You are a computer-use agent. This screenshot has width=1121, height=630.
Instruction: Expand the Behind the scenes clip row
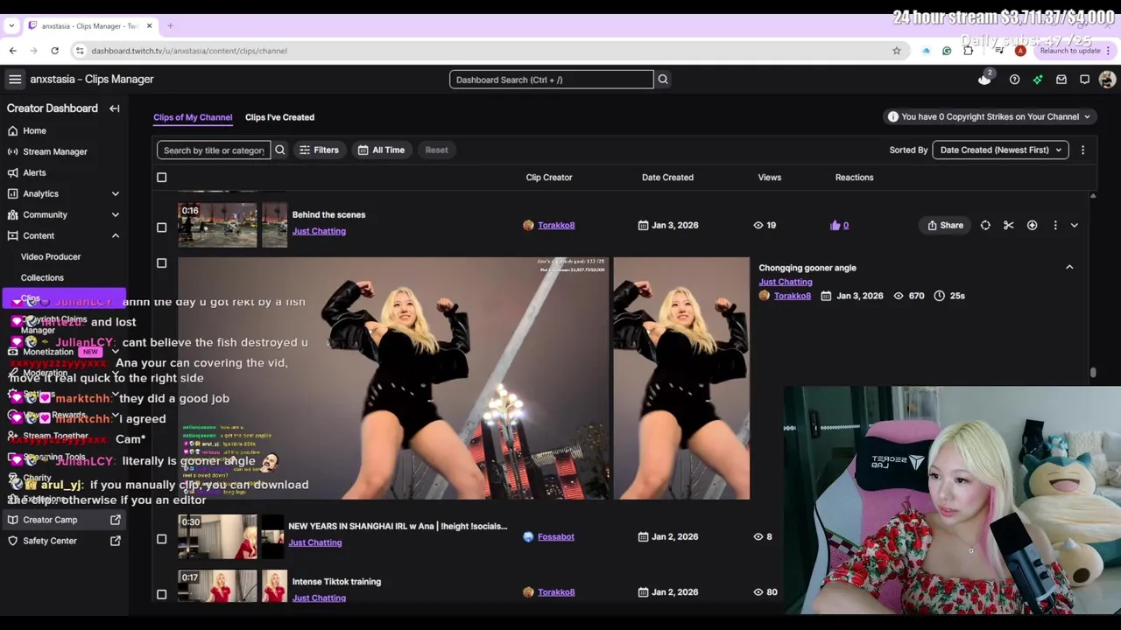tap(1075, 226)
